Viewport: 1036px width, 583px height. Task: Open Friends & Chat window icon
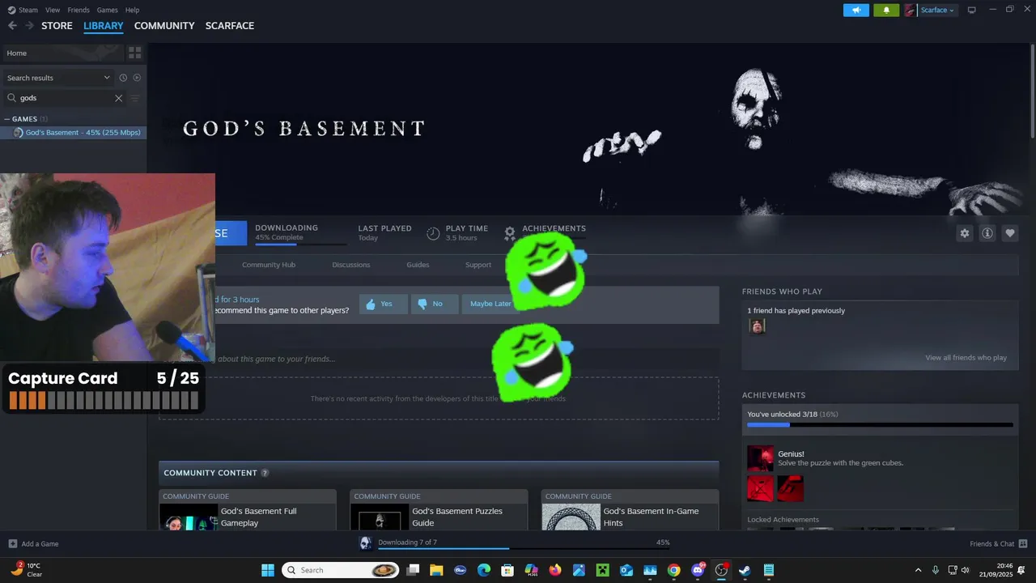pos(1023,543)
